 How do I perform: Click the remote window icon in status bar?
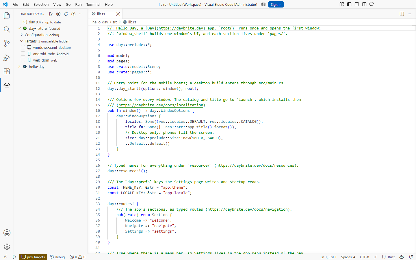click(5, 257)
